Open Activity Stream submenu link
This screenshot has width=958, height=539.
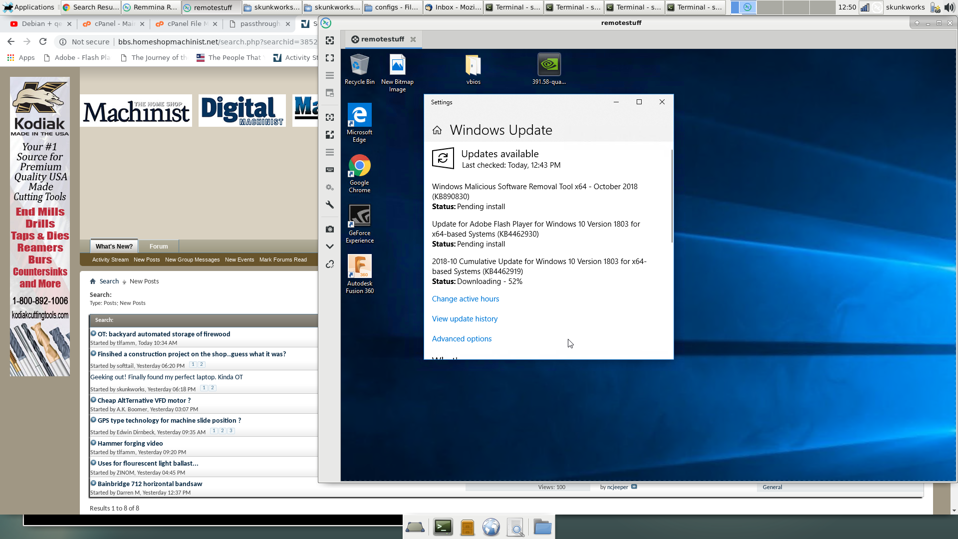pos(110,260)
